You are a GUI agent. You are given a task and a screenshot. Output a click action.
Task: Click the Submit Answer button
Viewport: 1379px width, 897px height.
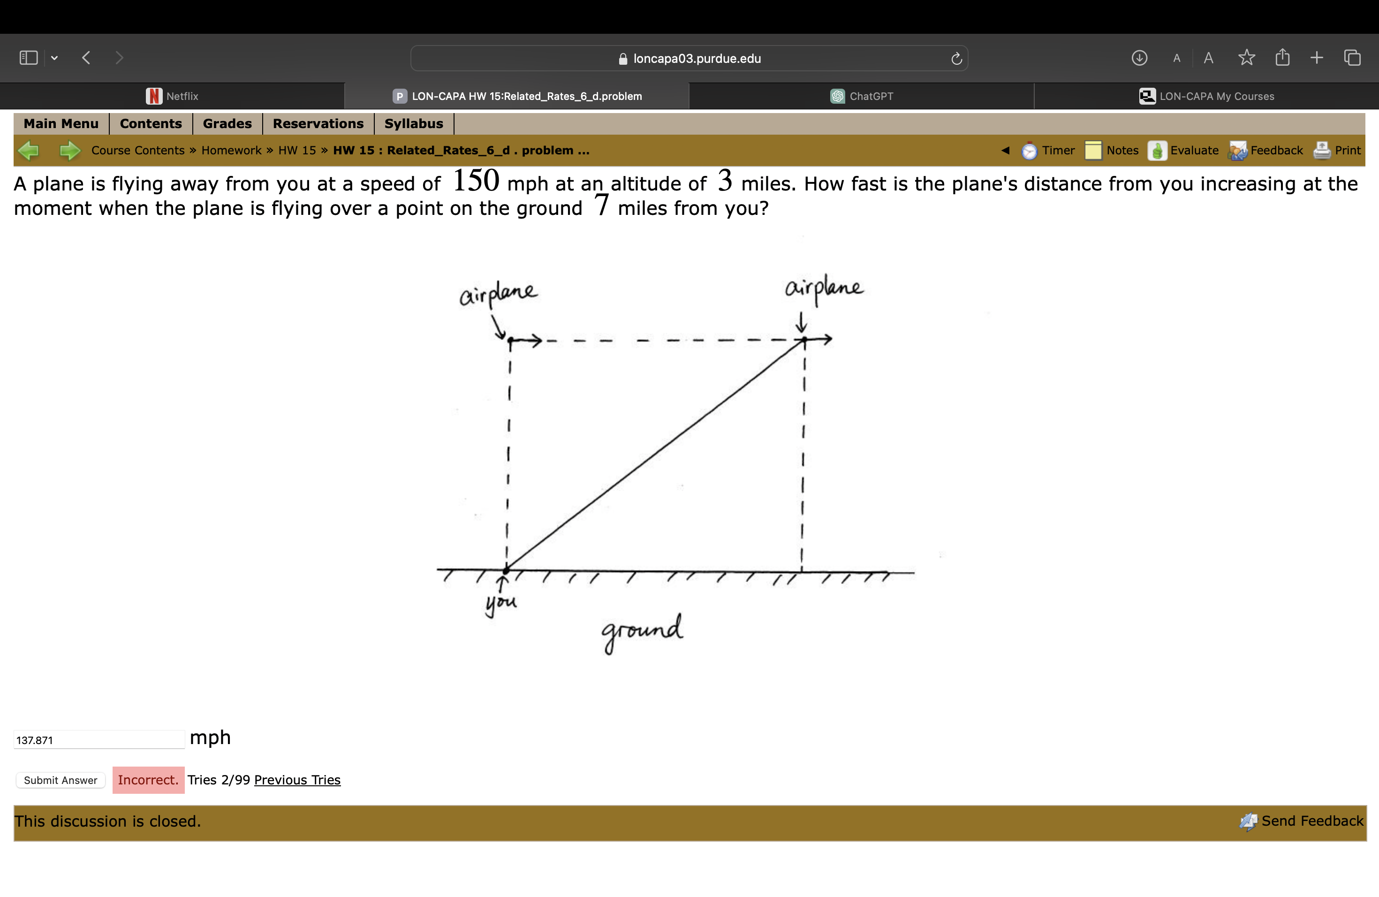tap(60, 780)
